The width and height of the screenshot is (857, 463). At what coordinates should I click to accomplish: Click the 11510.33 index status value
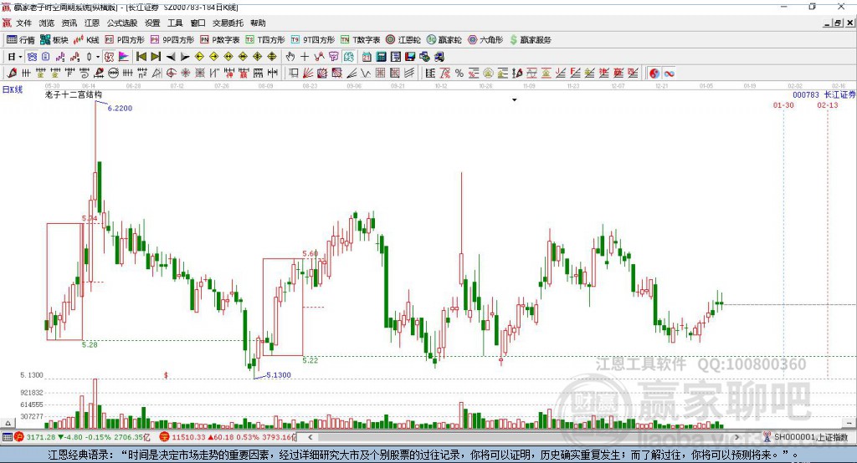click(188, 437)
